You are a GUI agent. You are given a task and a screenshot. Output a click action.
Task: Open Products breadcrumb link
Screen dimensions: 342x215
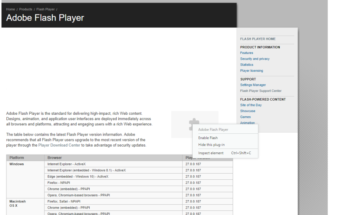point(25,9)
